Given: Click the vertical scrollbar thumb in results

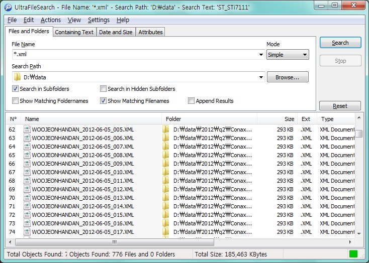Looking at the screenshot, I should [x=359, y=133].
